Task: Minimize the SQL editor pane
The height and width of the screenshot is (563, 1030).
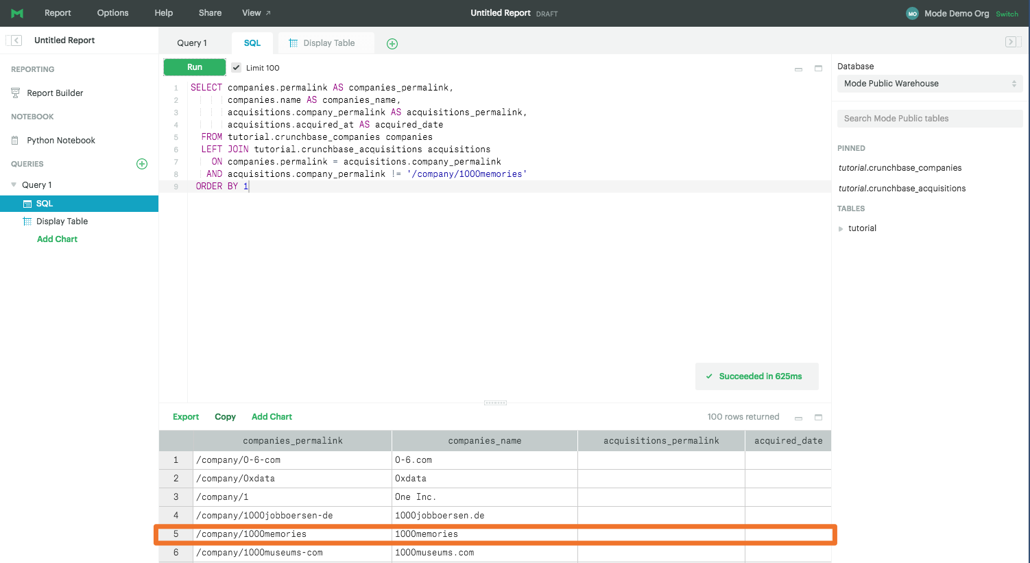Action: coord(798,69)
